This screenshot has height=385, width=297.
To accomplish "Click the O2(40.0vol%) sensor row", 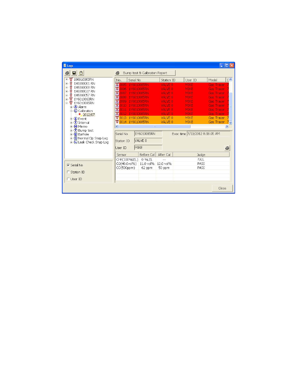I will [172, 164].
